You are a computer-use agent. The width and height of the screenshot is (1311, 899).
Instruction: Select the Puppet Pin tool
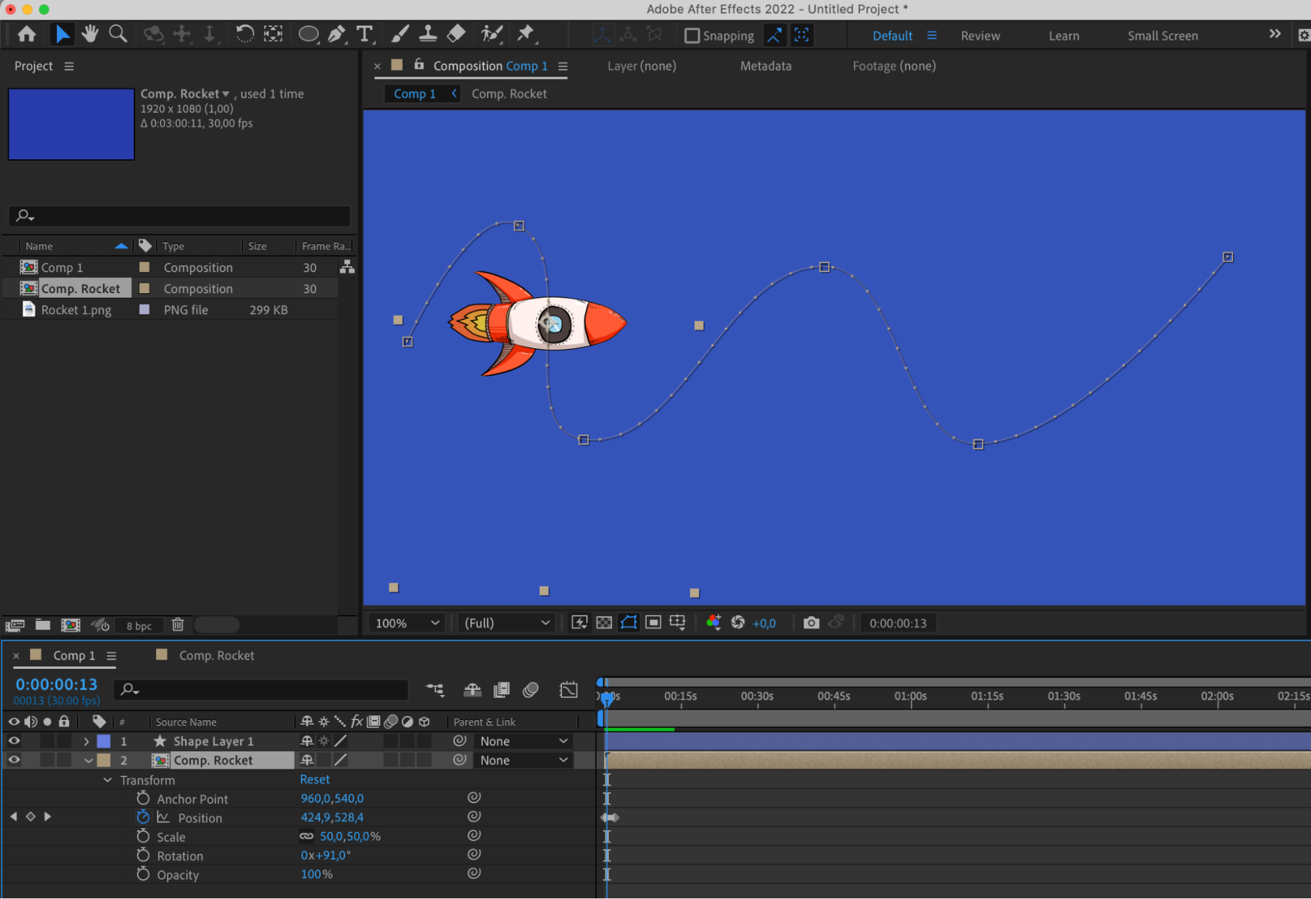pos(525,34)
